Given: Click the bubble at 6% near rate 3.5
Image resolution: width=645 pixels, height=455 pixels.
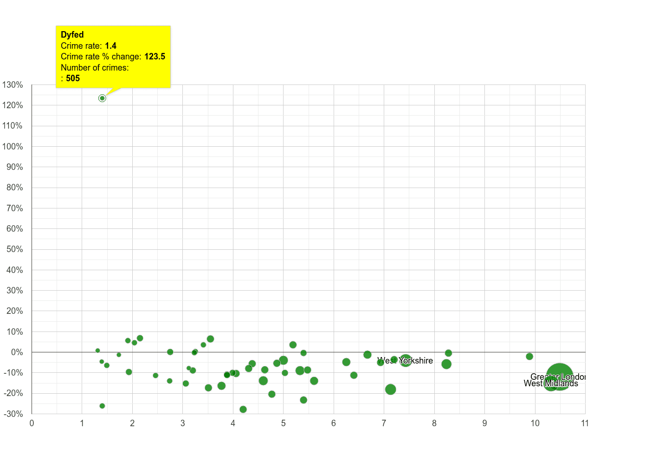Looking at the screenshot, I should tap(210, 339).
